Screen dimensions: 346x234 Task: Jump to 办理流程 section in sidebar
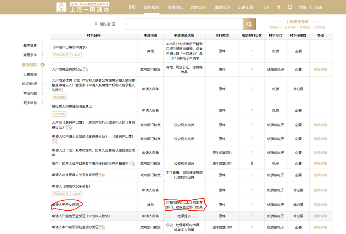click(30, 74)
